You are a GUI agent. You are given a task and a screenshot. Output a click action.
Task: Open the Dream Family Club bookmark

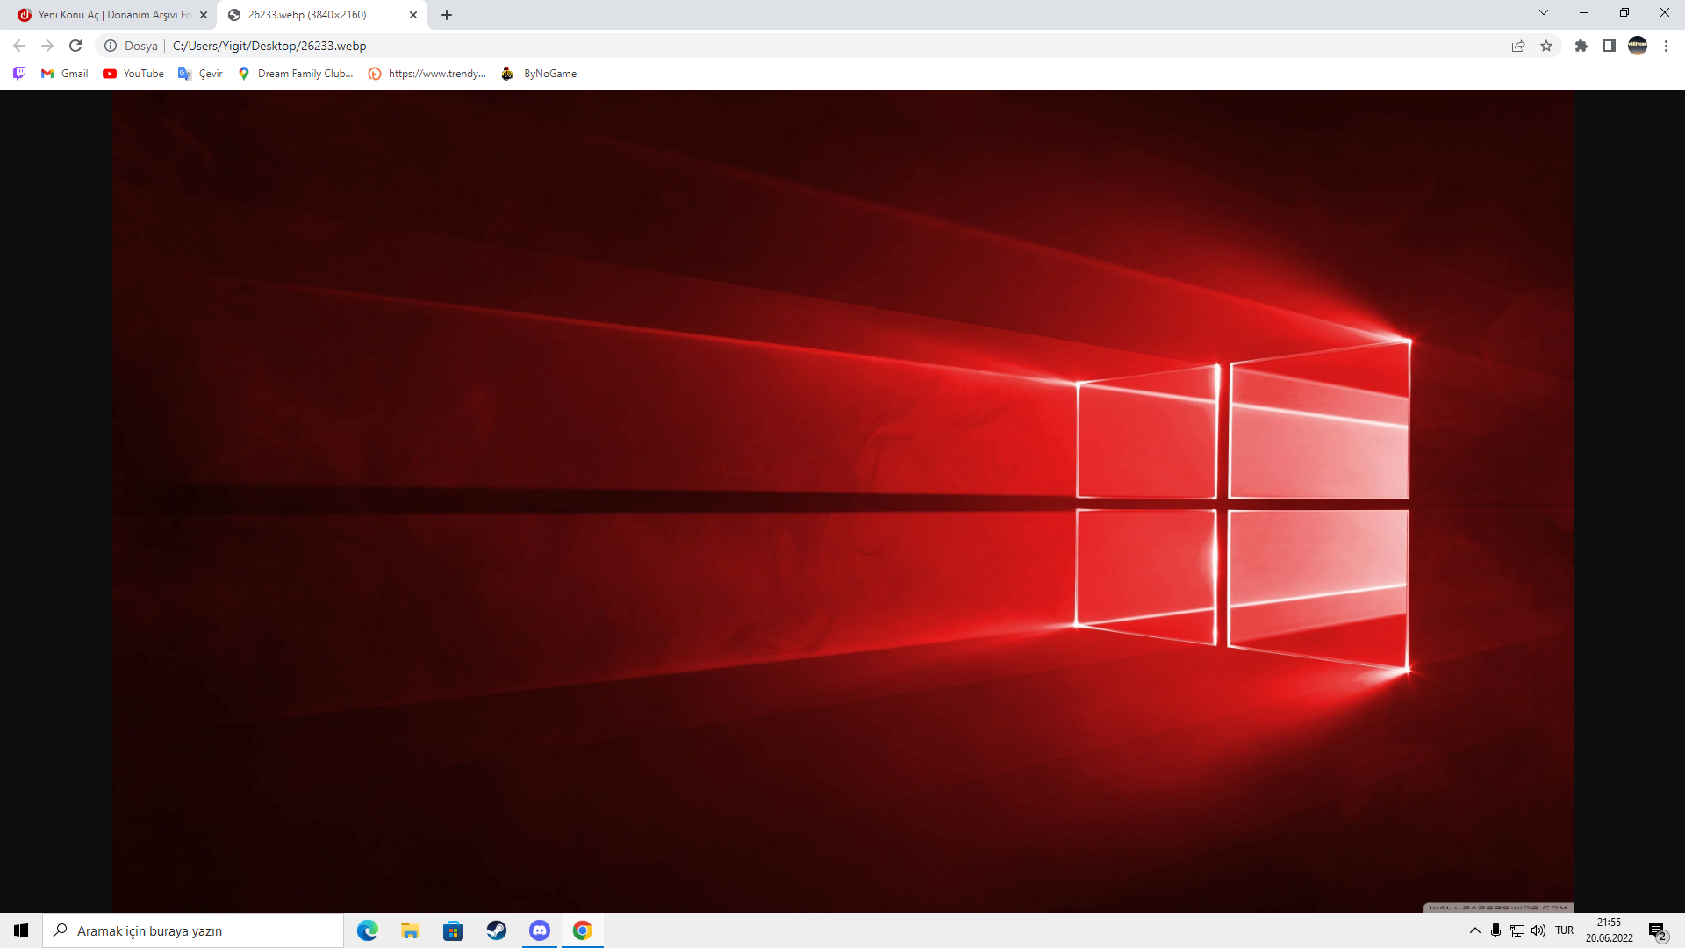click(295, 74)
